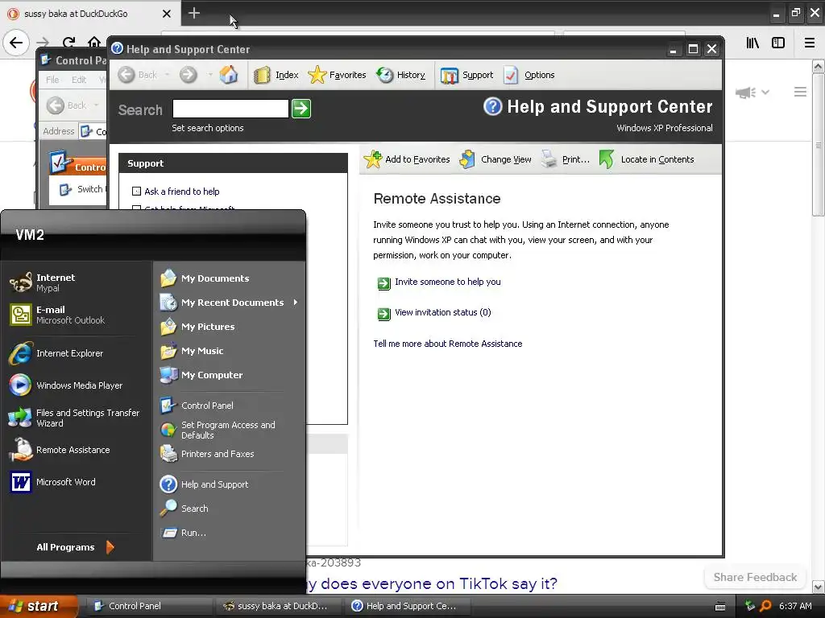Open View invitation status link
The image size is (825, 618).
pos(442,312)
